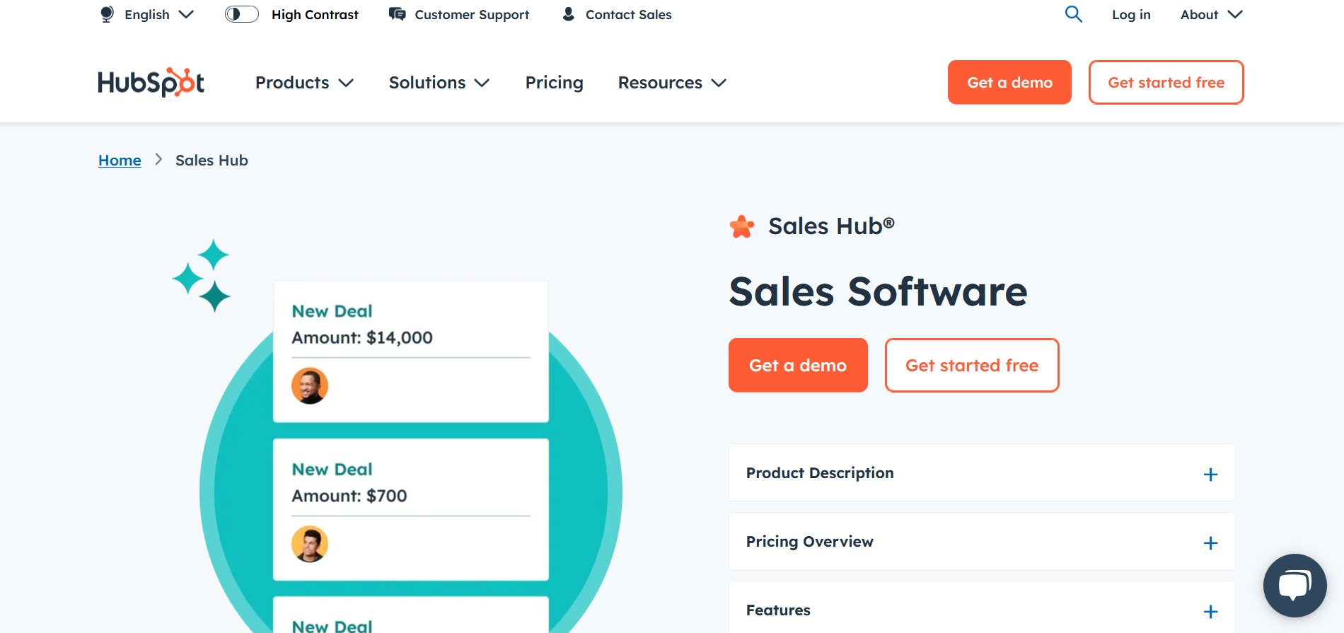This screenshot has height=633, width=1344.
Task: Open the search magnifier icon
Action: [1073, 14]
